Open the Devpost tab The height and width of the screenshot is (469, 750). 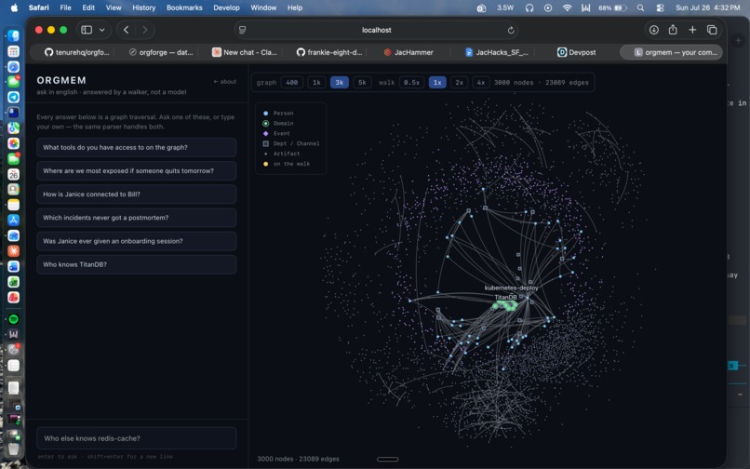577,52
